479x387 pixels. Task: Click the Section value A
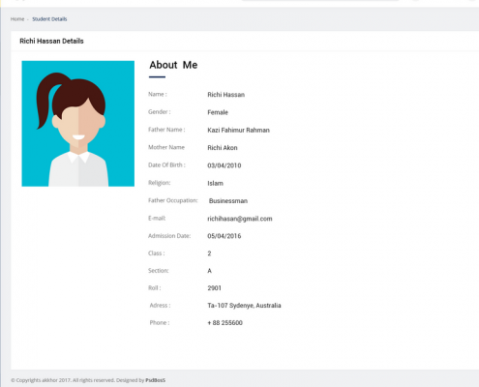click(209, 271)
